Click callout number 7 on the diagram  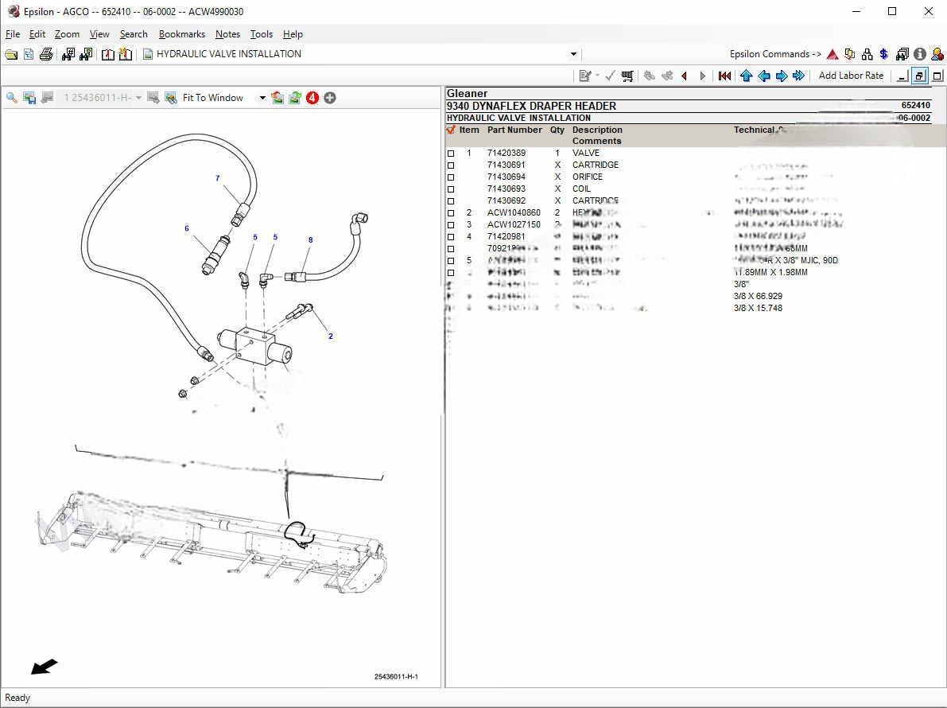pyautogui.click(x=217, y=178)
